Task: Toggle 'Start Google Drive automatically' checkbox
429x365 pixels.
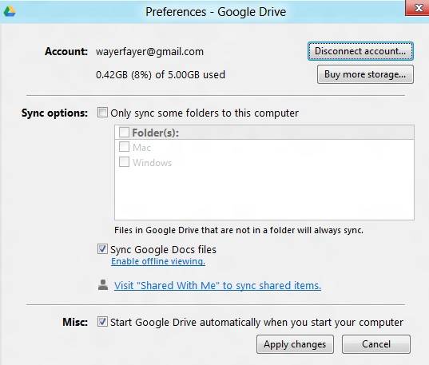Action: 102,322
